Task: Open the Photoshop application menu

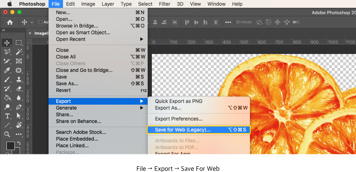Action: click(x=32, y=4)
